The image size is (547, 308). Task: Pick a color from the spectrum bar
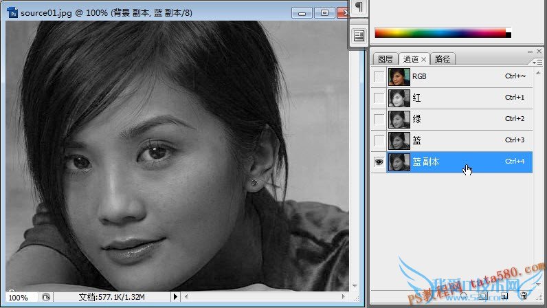(440, 32)
